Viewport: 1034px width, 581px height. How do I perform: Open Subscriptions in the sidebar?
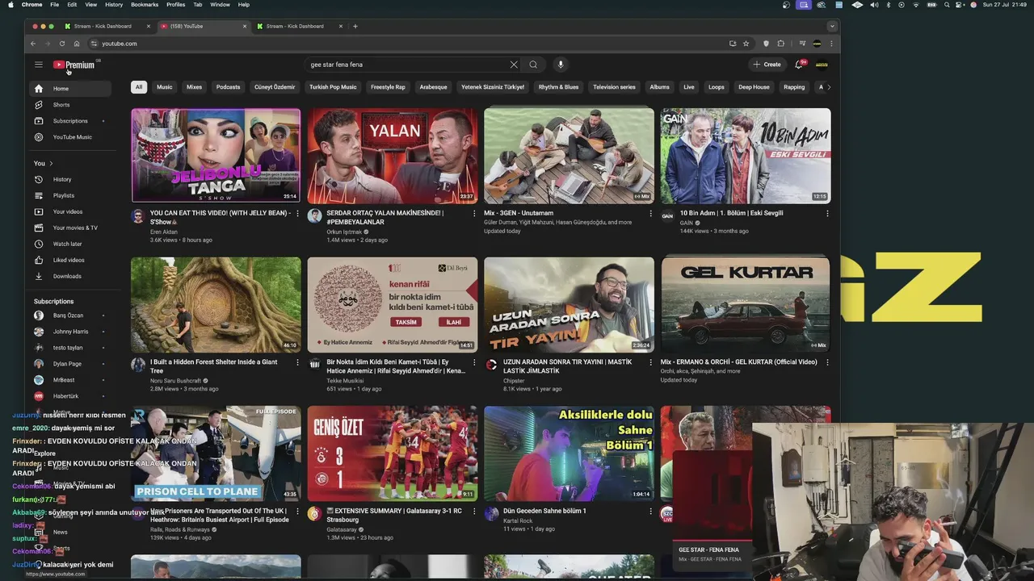[x=70, y=121]
